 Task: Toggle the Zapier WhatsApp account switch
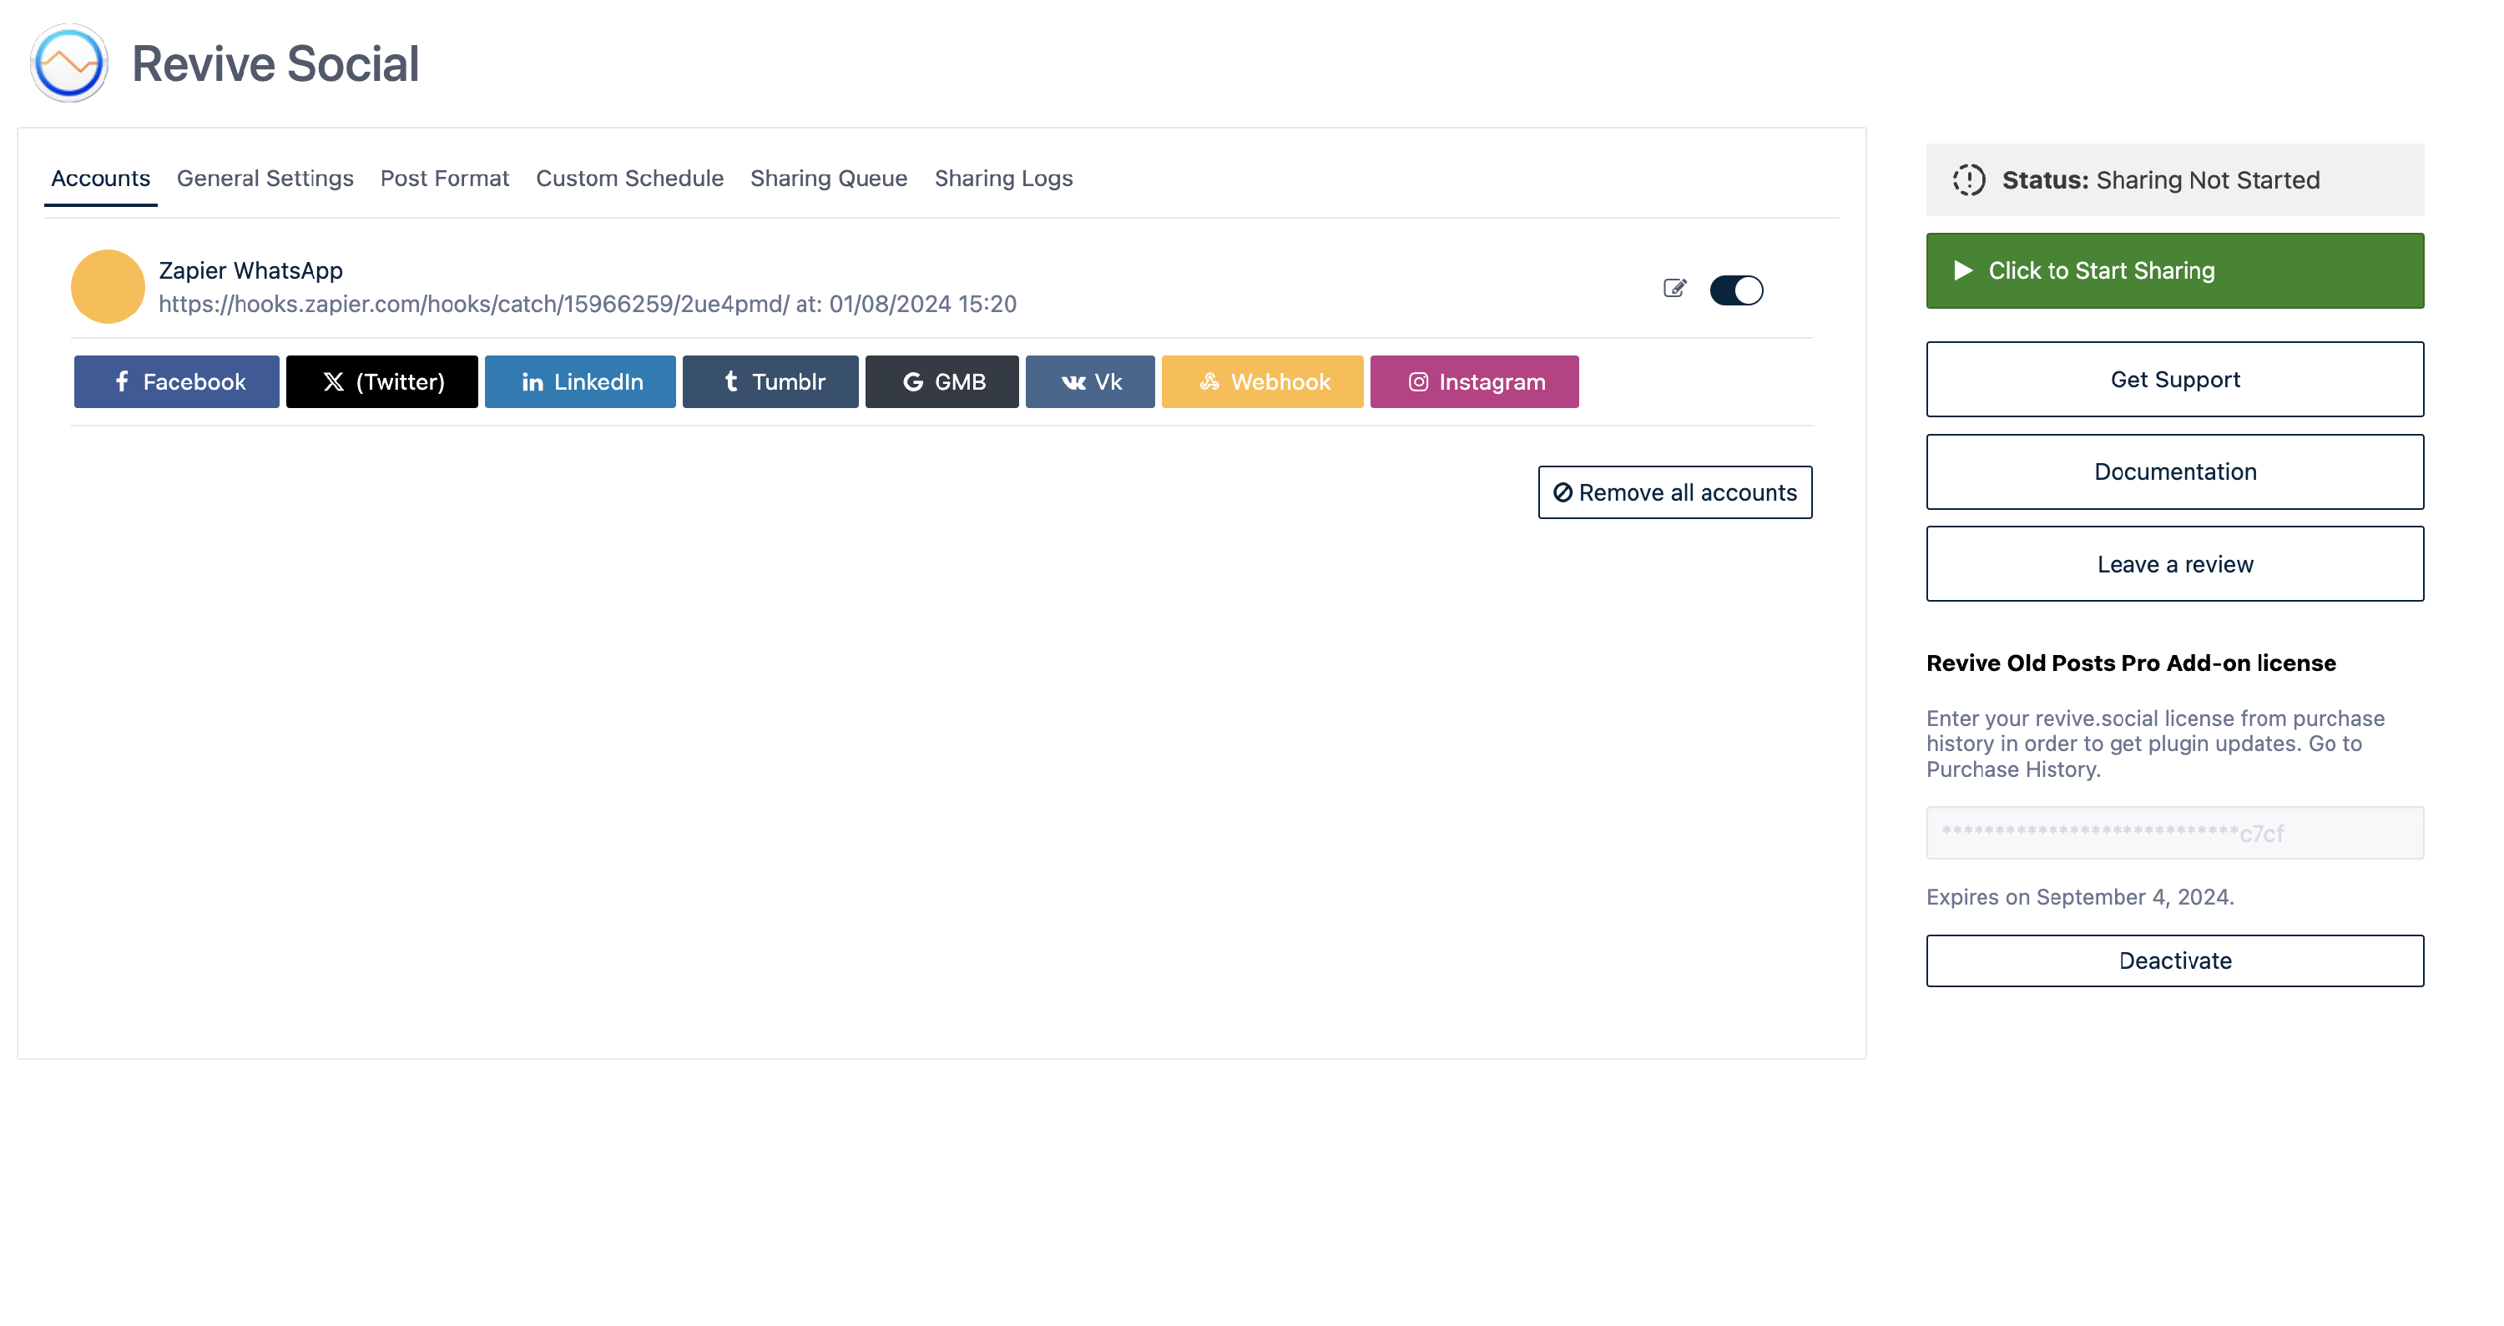pos(1736,290)
